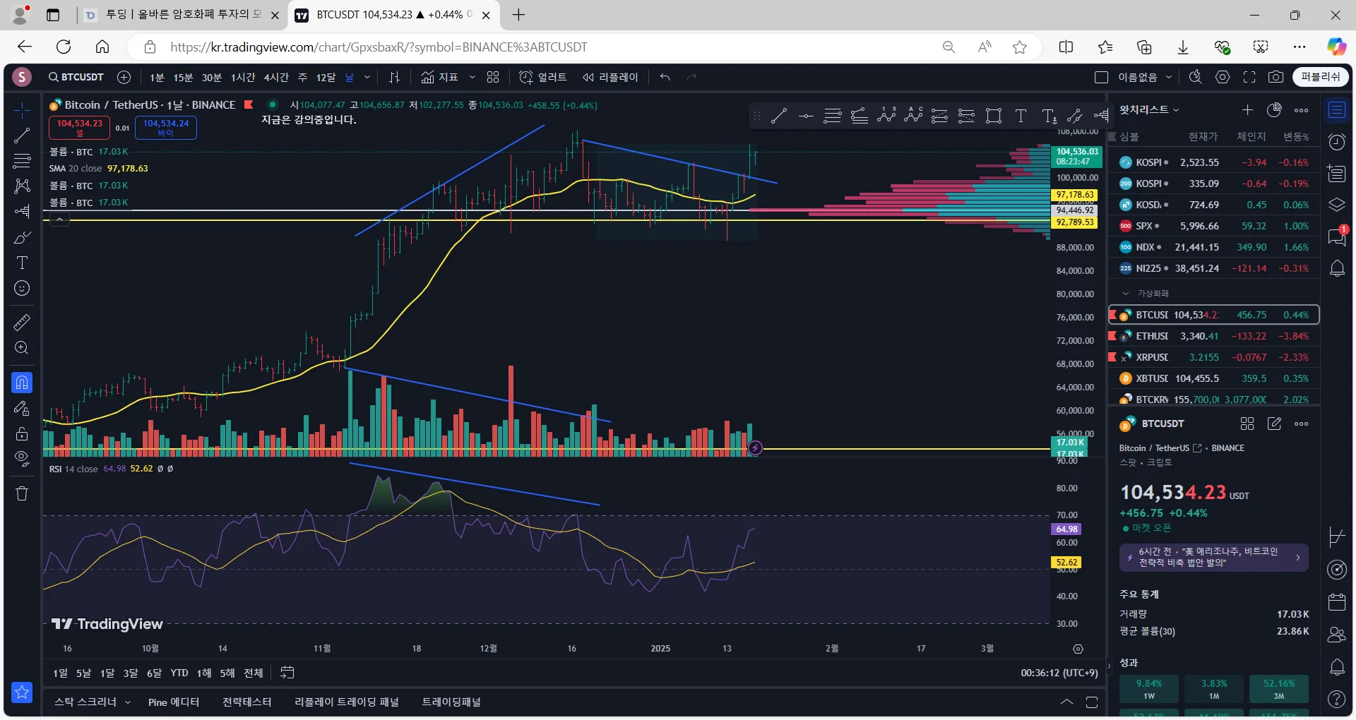Click the red sell price button
1356x720 pixels.
[x=80, y=128]
